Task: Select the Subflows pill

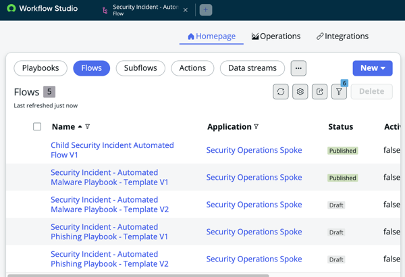Action: coord(140,68)
